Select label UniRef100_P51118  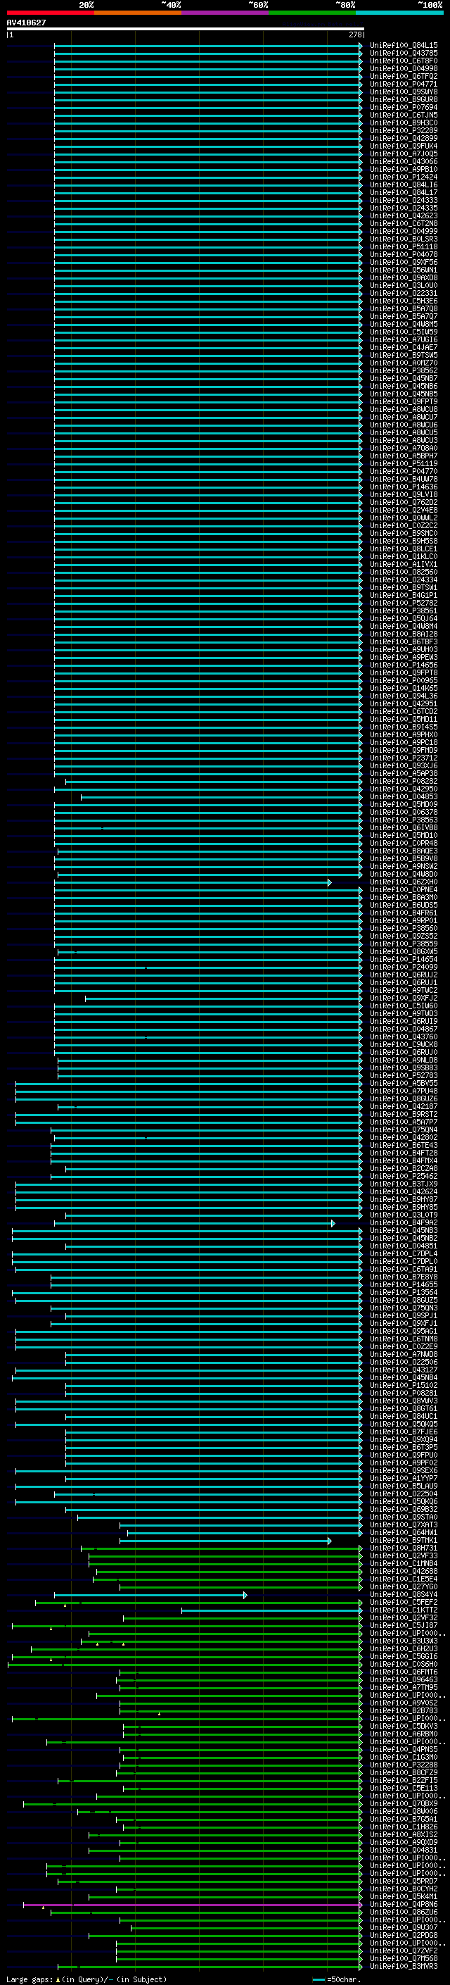404,246
